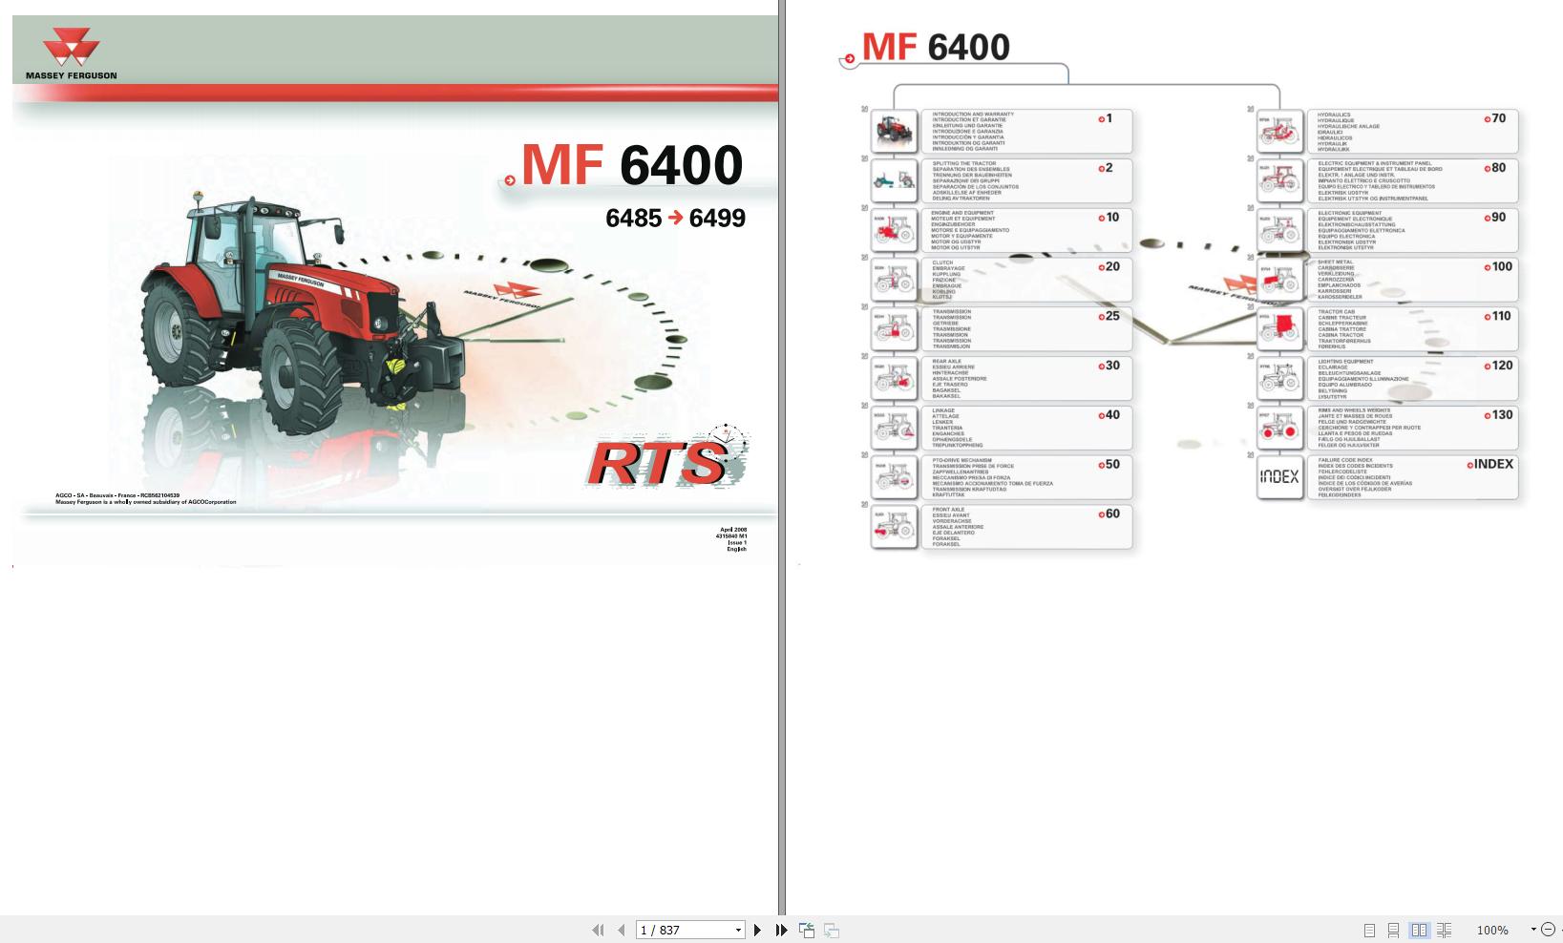Follow the chapter 90 link
Image resolution: width=1563 pixels, height=943 pixels.
pos(1495,218)
